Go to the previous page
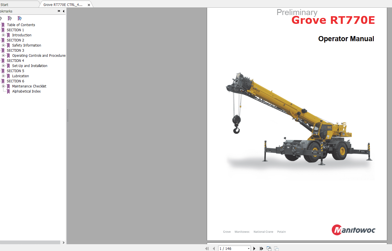 point(214,248)
